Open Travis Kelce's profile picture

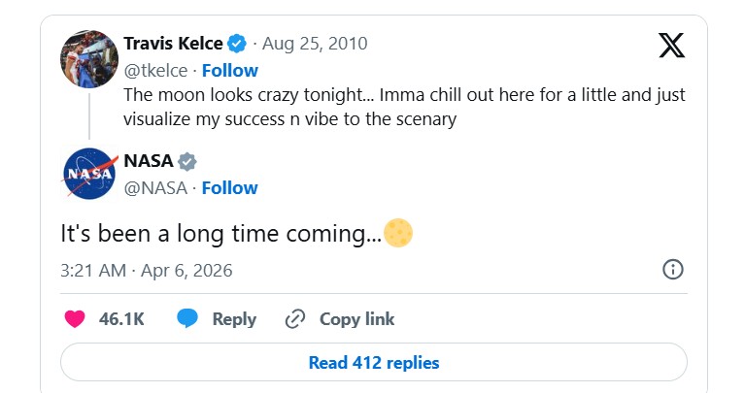click(x=89, y=60)
